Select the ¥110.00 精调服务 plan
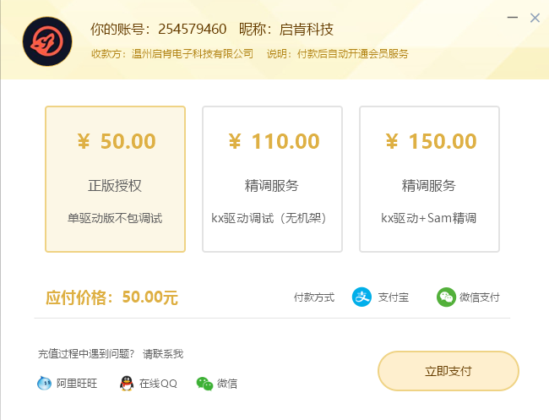 pyautogui.click(x=273, y=179)
